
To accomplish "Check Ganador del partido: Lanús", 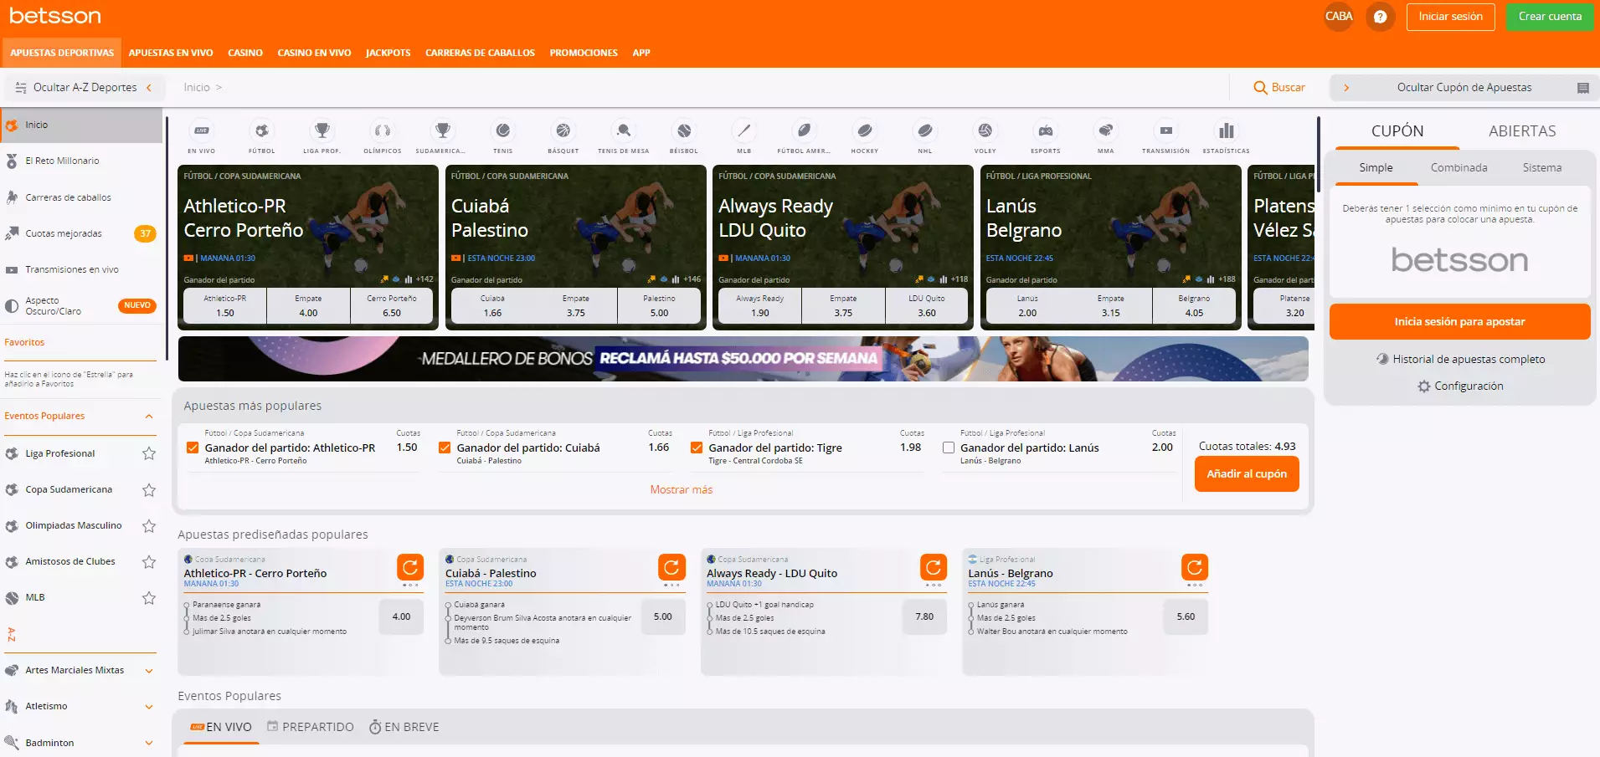I will coord(949,448).
